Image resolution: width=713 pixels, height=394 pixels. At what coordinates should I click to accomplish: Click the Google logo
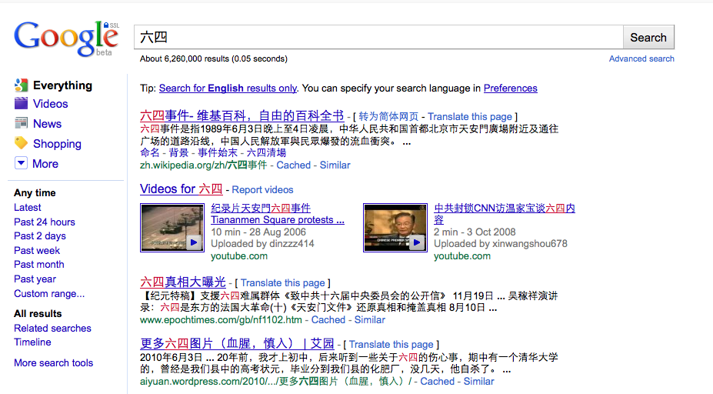coord(65,38)
